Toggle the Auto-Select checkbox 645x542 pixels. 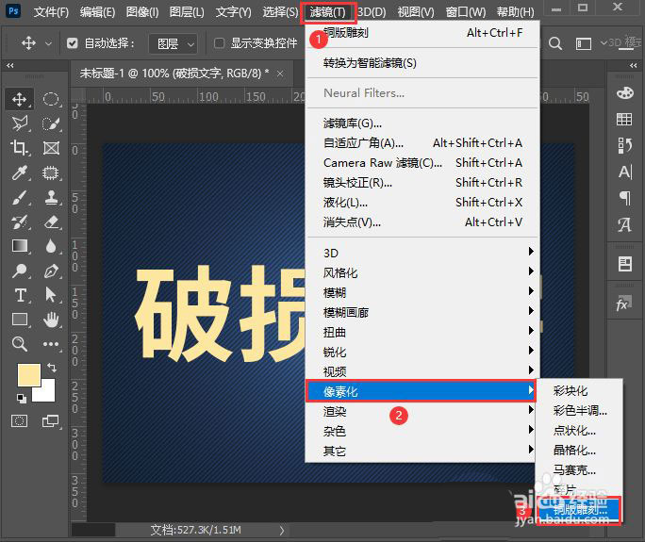click(73, 42)
